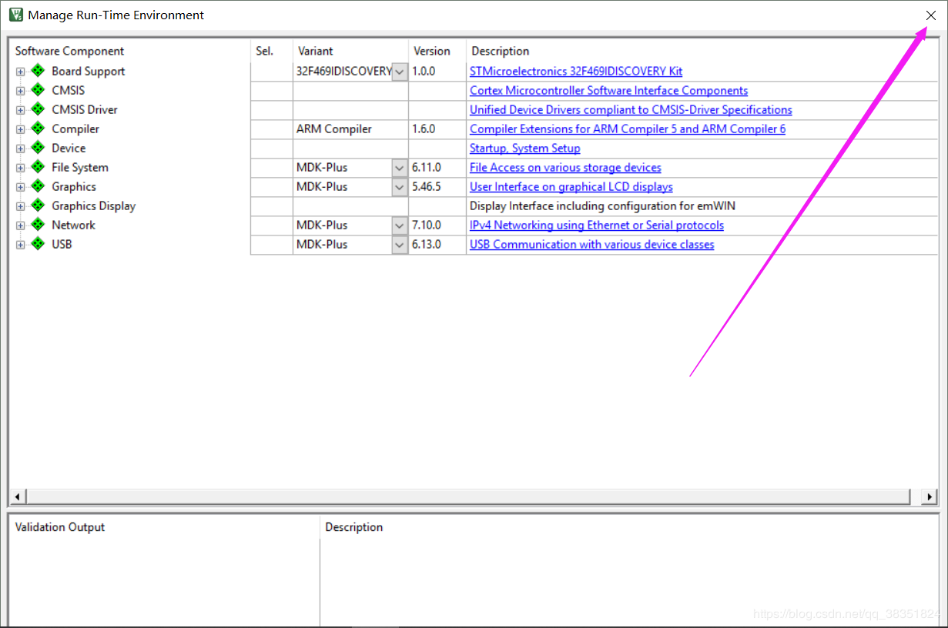Screen dimensions: 948x628
Task: Open the Network MDK-Plus variant dropdown
Action: pyautogui.click(x=400, y=225)
